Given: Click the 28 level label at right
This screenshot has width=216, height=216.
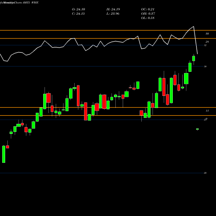Looking at the screenshot, I should click(207, 42).
